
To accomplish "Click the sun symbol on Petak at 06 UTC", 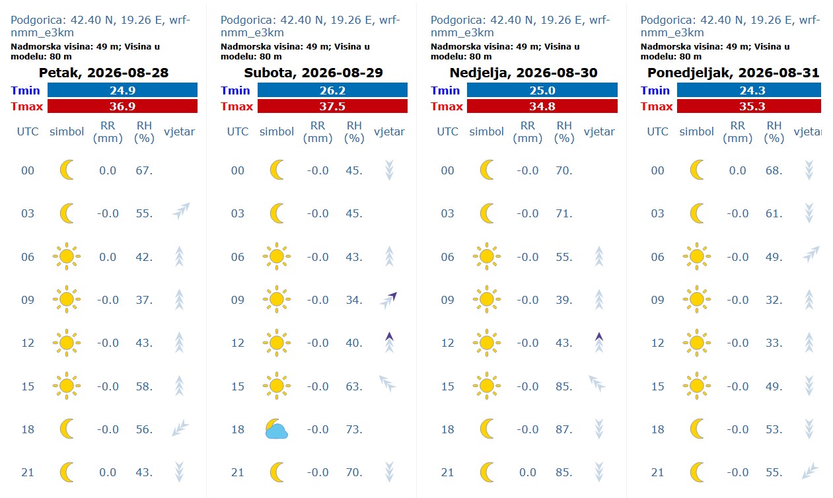I will point(66,256).
